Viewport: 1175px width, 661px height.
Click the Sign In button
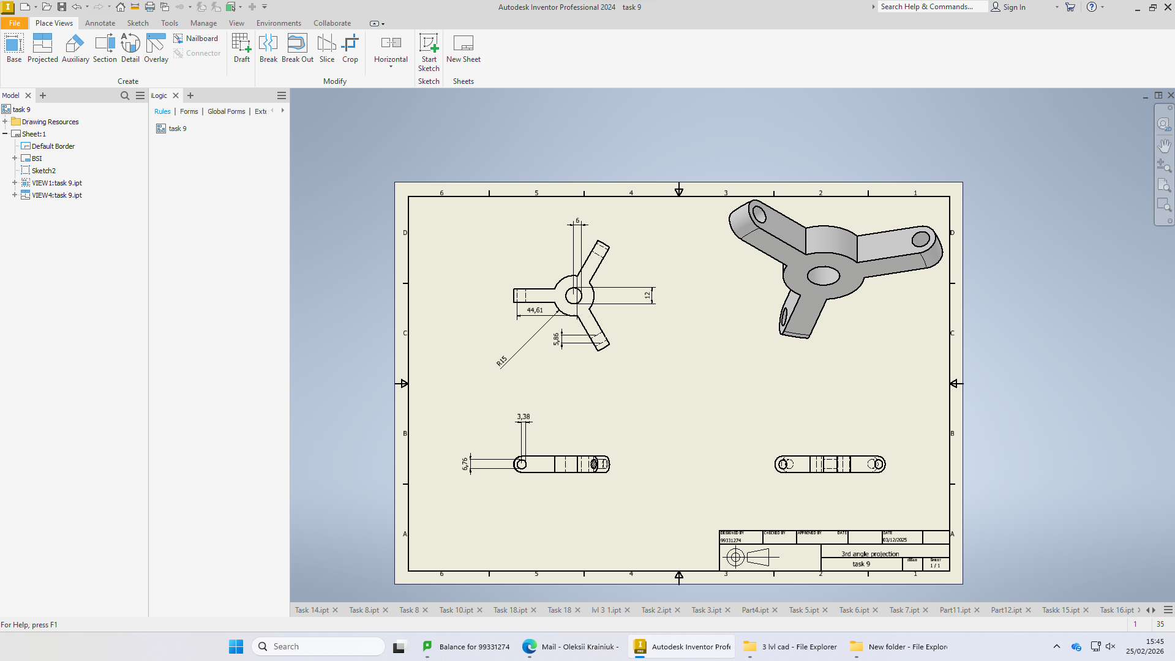coord(1008,7)
